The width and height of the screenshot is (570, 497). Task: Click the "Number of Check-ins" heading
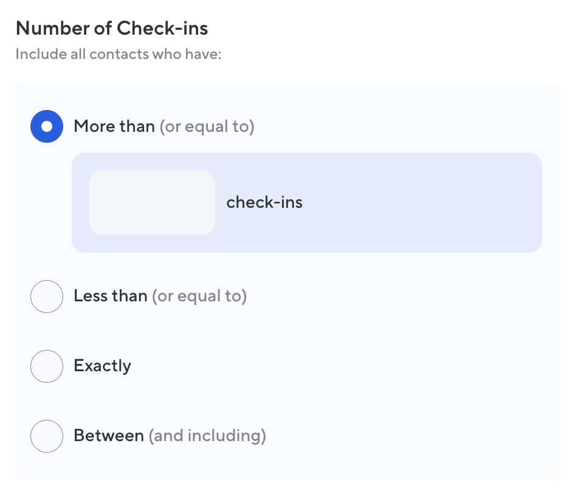pyautogui.click(x=112, y=28)
